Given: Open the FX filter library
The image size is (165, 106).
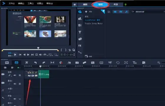Looking at the screenshot, I should [x=80, y=46].
